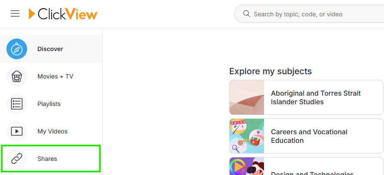Image resolution: width=384 pixels, height=175 pixels.
Task: Click the search magnifier icon
Action: pos(246,14)
